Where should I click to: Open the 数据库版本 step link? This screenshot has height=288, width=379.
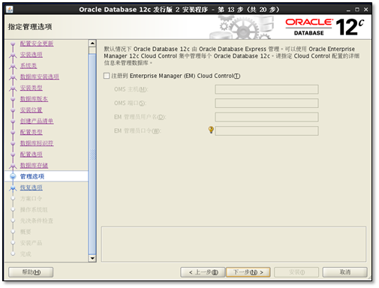[34, 99]
